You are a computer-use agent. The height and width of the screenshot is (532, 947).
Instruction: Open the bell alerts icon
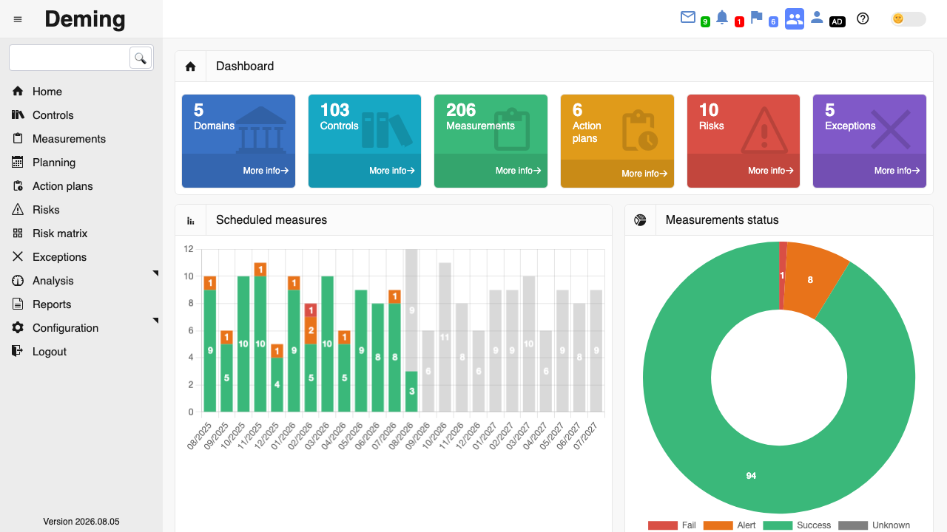(x=722, y=17)
